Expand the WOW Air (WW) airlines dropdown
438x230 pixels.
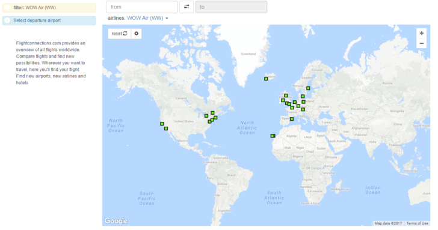pos(147,18)
